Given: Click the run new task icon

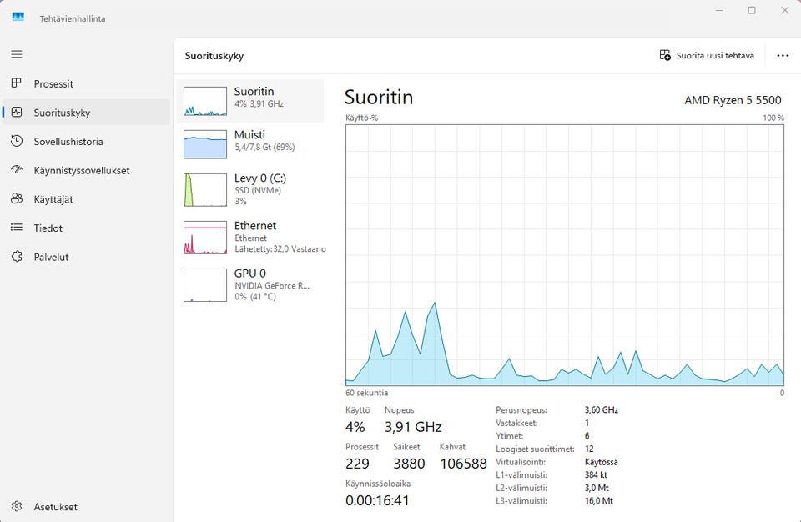Looking at the screenshot, I should coord(665,55).
